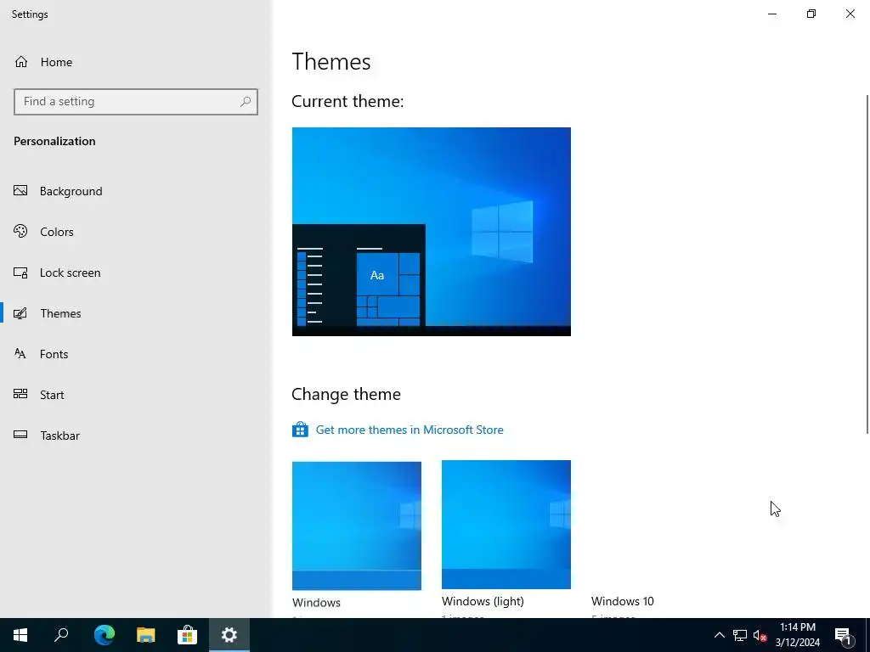Open File Explorer from taskbar
Screen dimensions: 870x652
145,635
